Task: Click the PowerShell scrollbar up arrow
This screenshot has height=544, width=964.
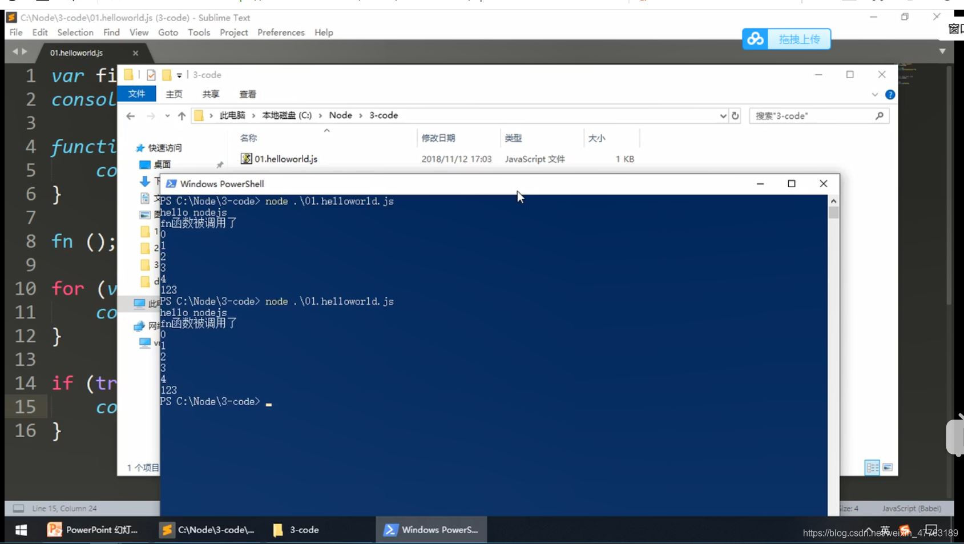Action: pyautogui.click(x=833, y=201)
